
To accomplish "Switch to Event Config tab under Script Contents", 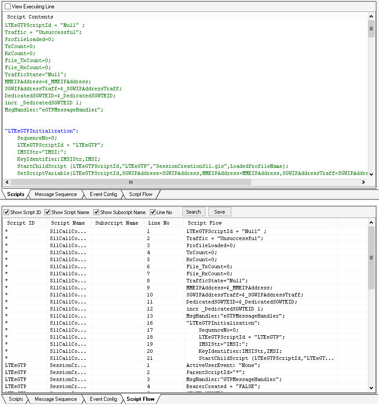I will click(103, 194).
